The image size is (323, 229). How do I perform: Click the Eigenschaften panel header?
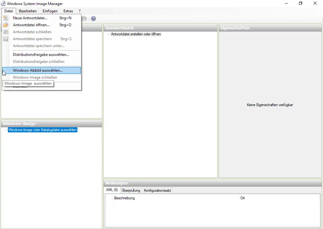coord(270,28)
